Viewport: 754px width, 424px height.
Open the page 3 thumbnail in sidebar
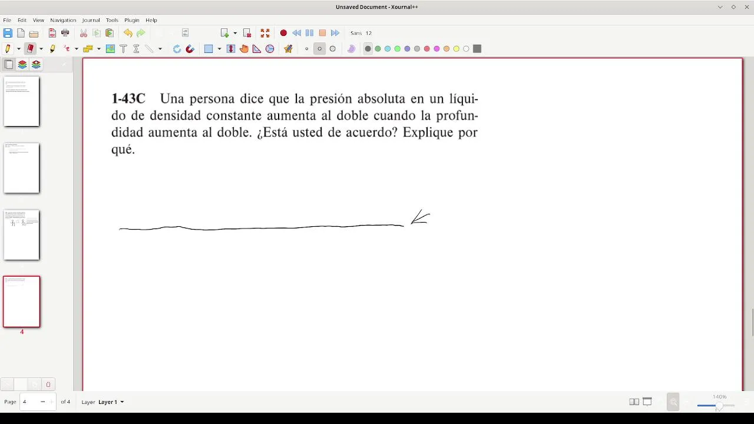[22, 235]
